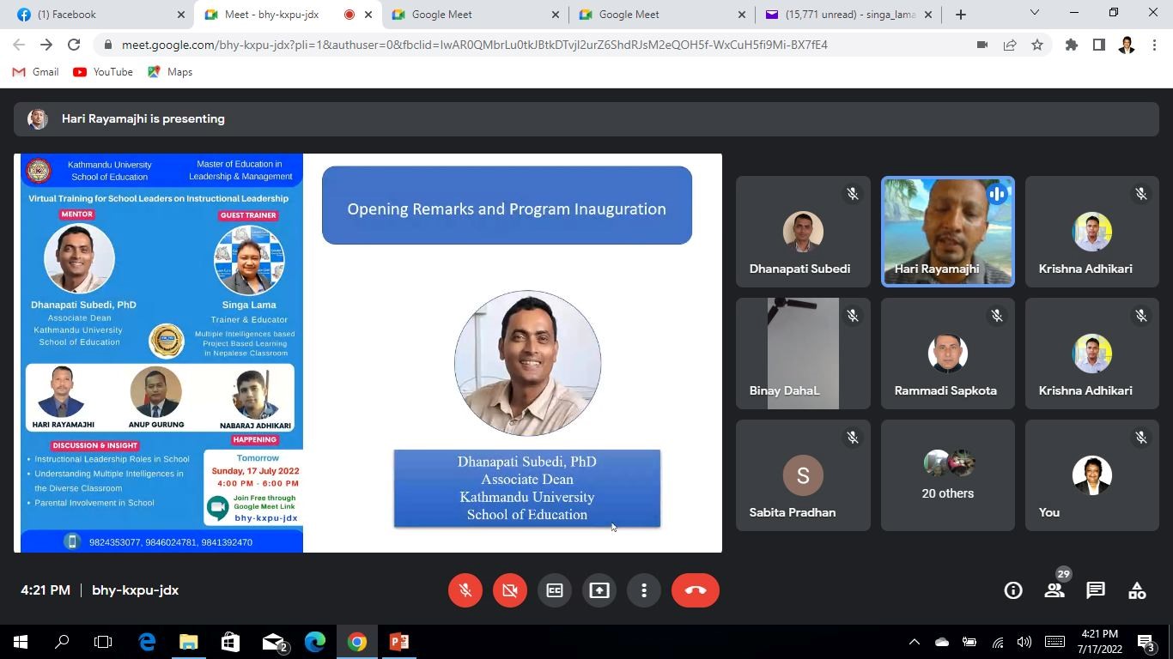This screenshot has height=659, width=1173.
Task: Select the 20 others participants tile
Action: (x=947, y=476)
